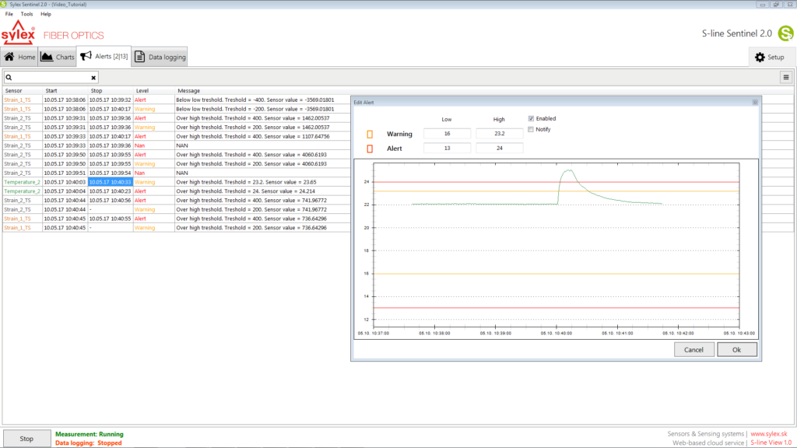Edit the Warning Low value field

[447, 134]
